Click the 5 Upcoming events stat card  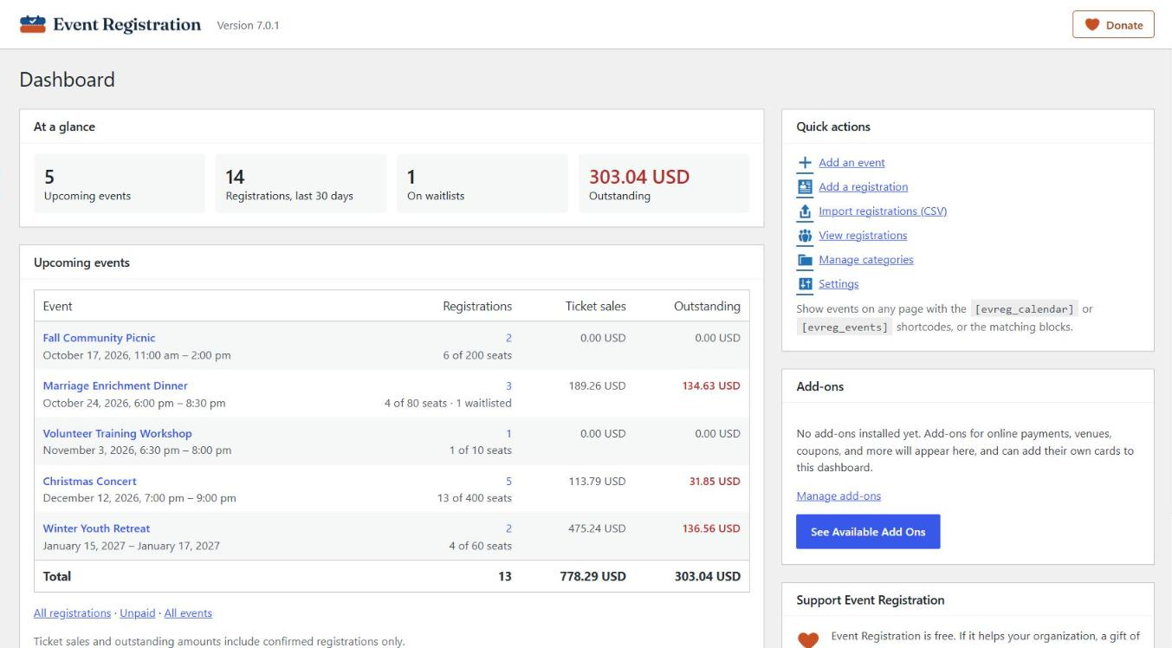coord(120,184)
